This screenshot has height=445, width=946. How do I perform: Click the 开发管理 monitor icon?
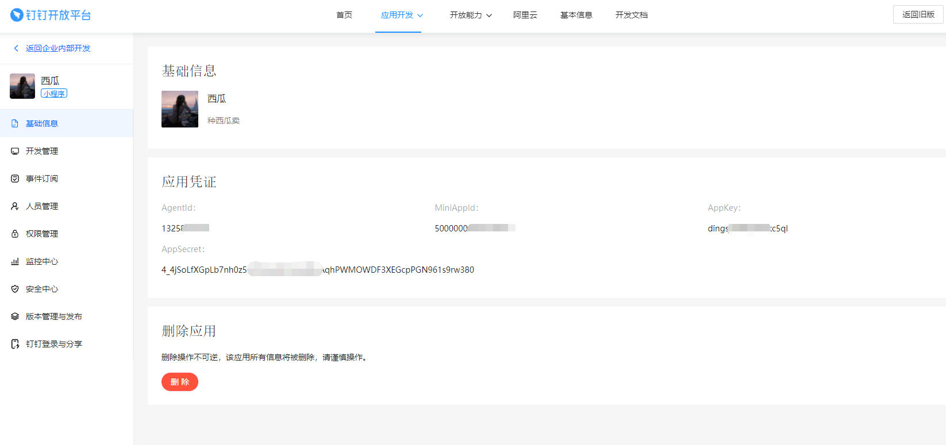[15, 151]
